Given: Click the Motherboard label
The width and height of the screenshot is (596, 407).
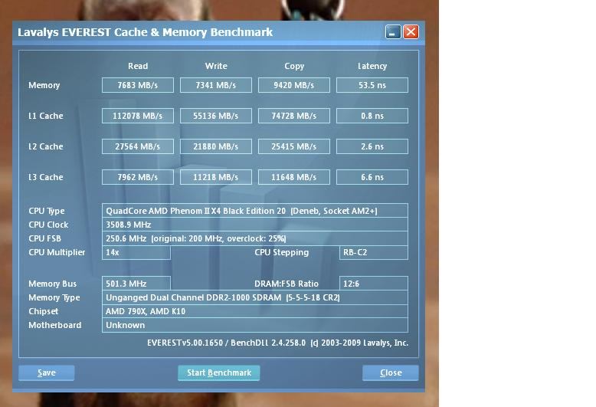Looking at the screenshot, I should pos(54,325).
